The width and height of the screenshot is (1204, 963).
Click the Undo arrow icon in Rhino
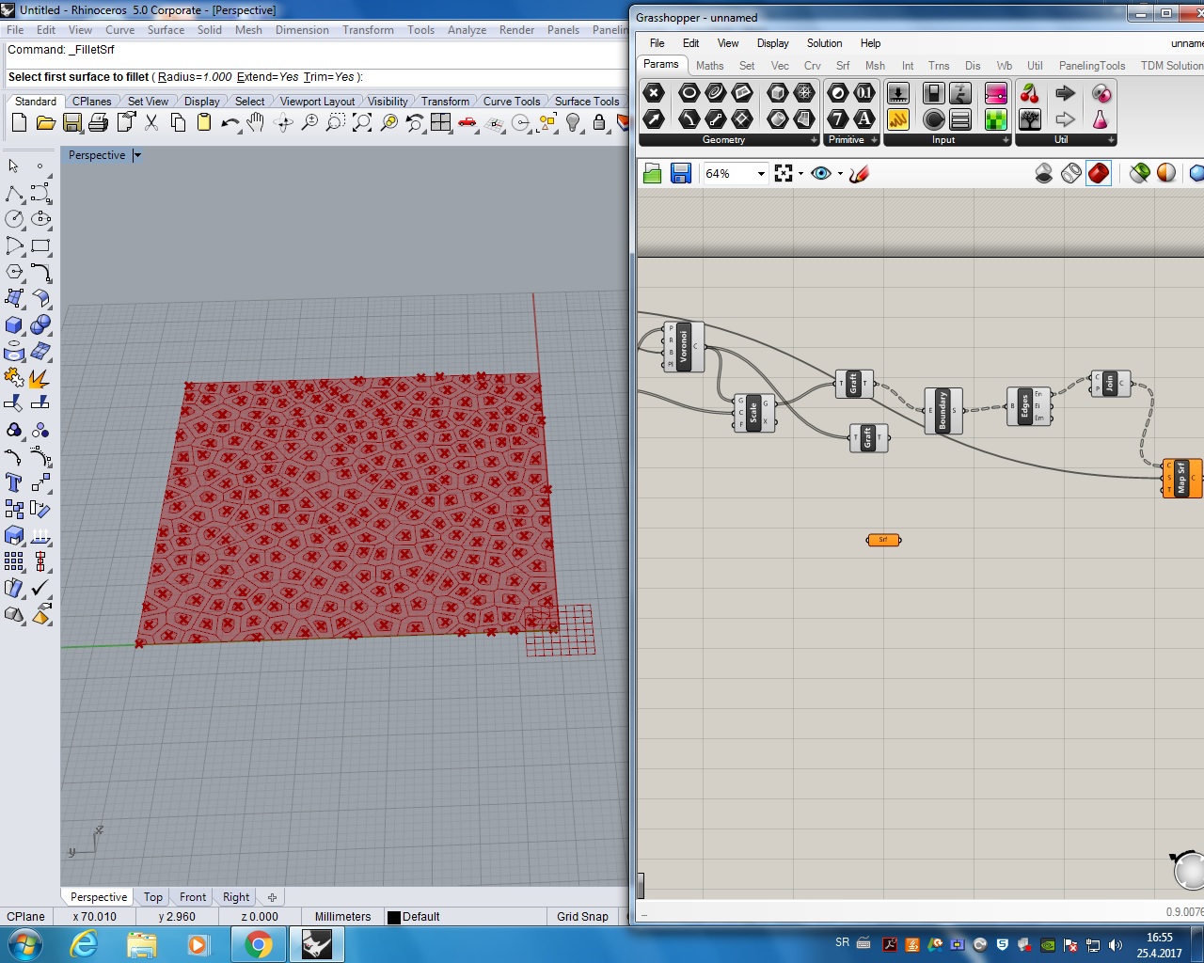tap(230, 122)
